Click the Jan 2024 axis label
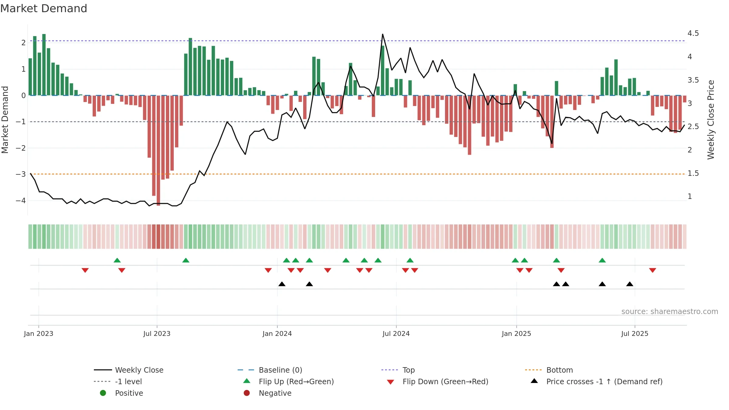Screen dimensions: 729x410 point(277,333)
